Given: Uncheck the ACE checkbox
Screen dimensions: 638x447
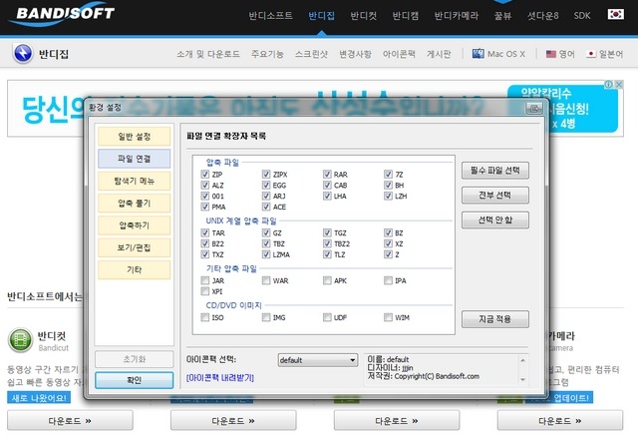Looking at the screenshot, I should pyautogui.click(x=266, y=207).
